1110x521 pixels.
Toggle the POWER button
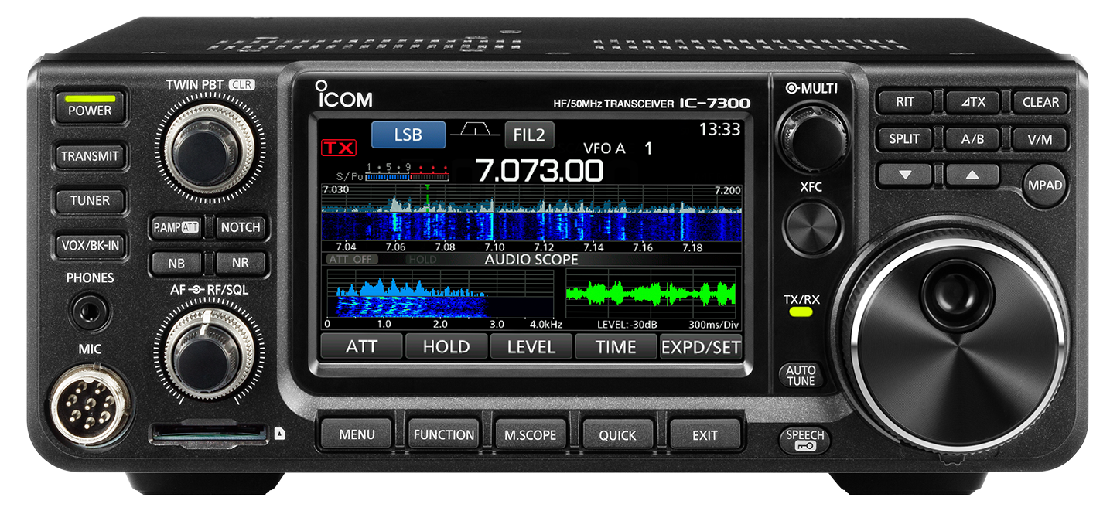[x=90, y=107]
